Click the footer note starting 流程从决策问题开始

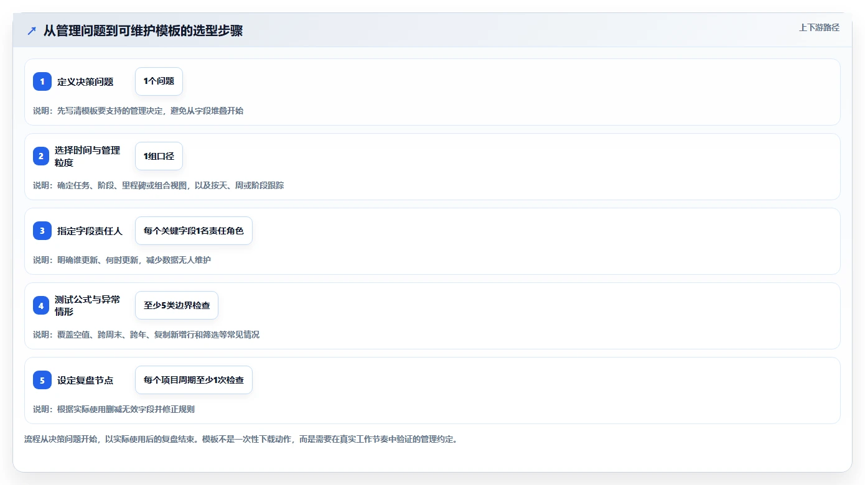click(x=241, y=439)
